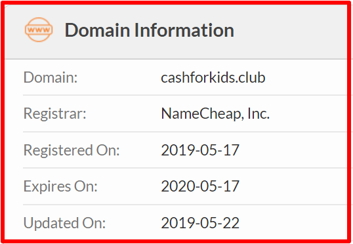353x244 pixels.
Task: Click the Registrar: label
Action: click(x=55, y=113)
